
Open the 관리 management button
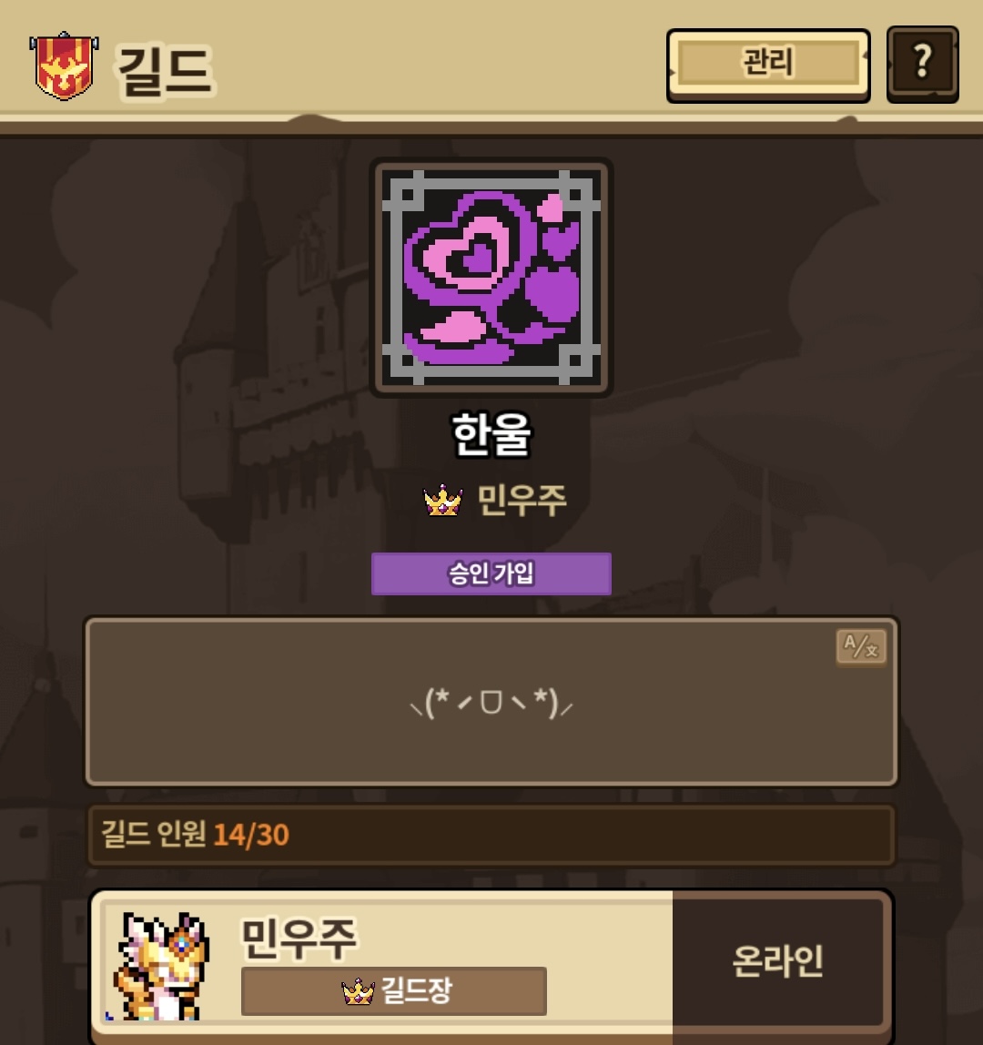[x=768, y=65]
